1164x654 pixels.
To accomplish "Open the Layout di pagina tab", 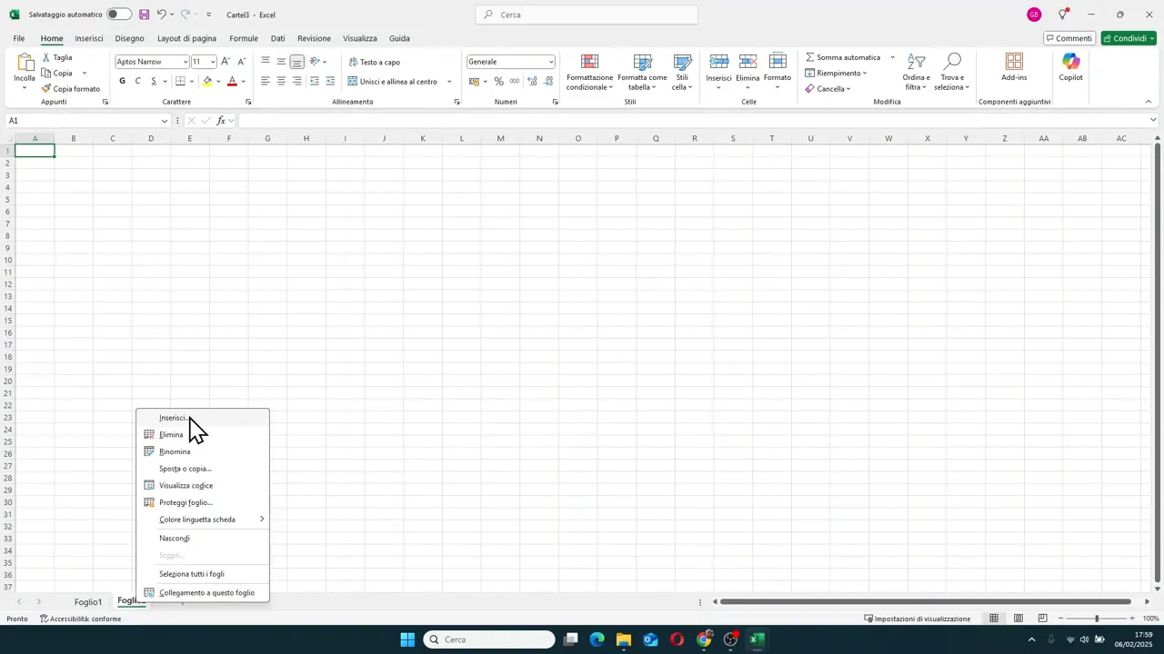I will coord(186,38).
